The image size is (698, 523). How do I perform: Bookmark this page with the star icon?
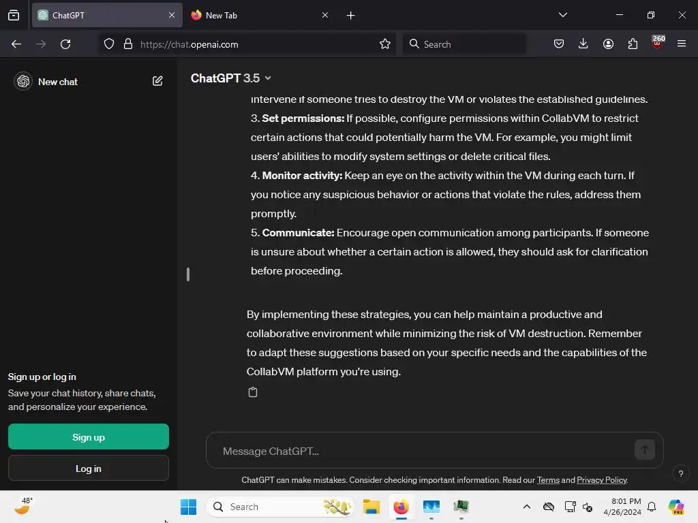pos(385,44)
